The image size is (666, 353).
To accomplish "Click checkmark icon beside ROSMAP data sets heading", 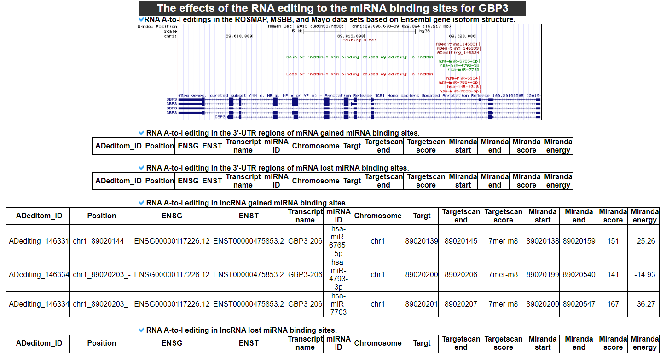I will click(141, 19).
